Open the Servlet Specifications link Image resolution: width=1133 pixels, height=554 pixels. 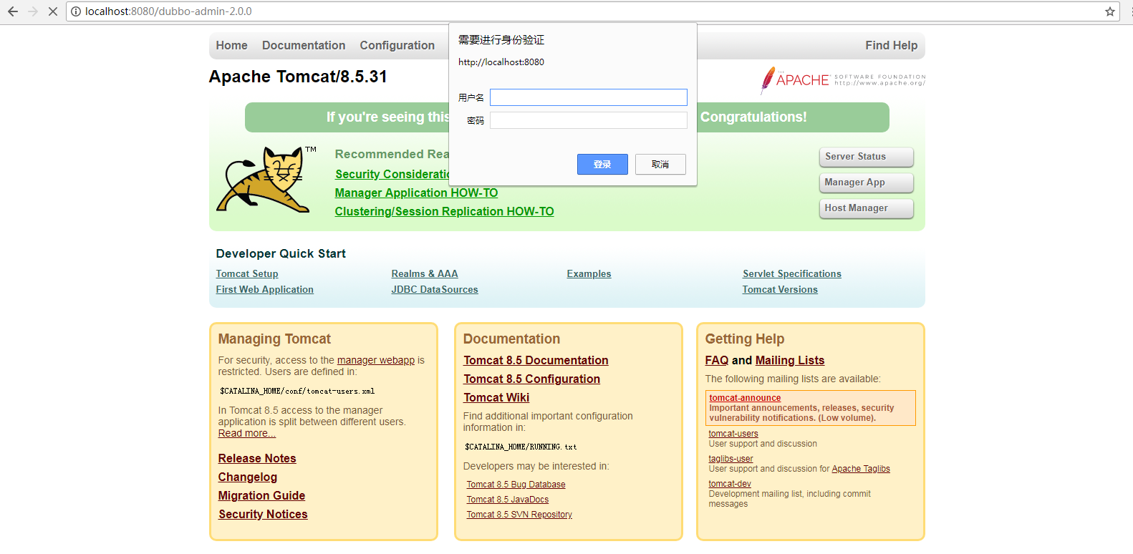[792, 274]
